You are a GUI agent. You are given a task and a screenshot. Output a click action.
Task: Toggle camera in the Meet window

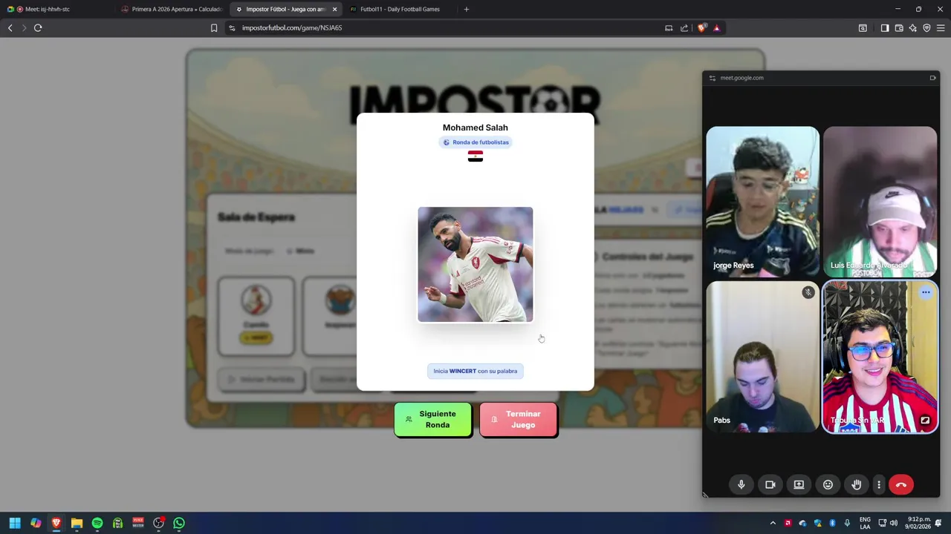click(x=770, y=484)
